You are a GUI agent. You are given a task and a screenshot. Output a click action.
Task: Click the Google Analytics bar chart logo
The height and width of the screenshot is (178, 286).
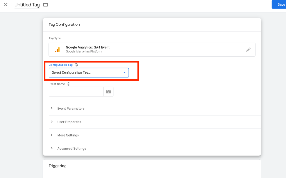57,50
